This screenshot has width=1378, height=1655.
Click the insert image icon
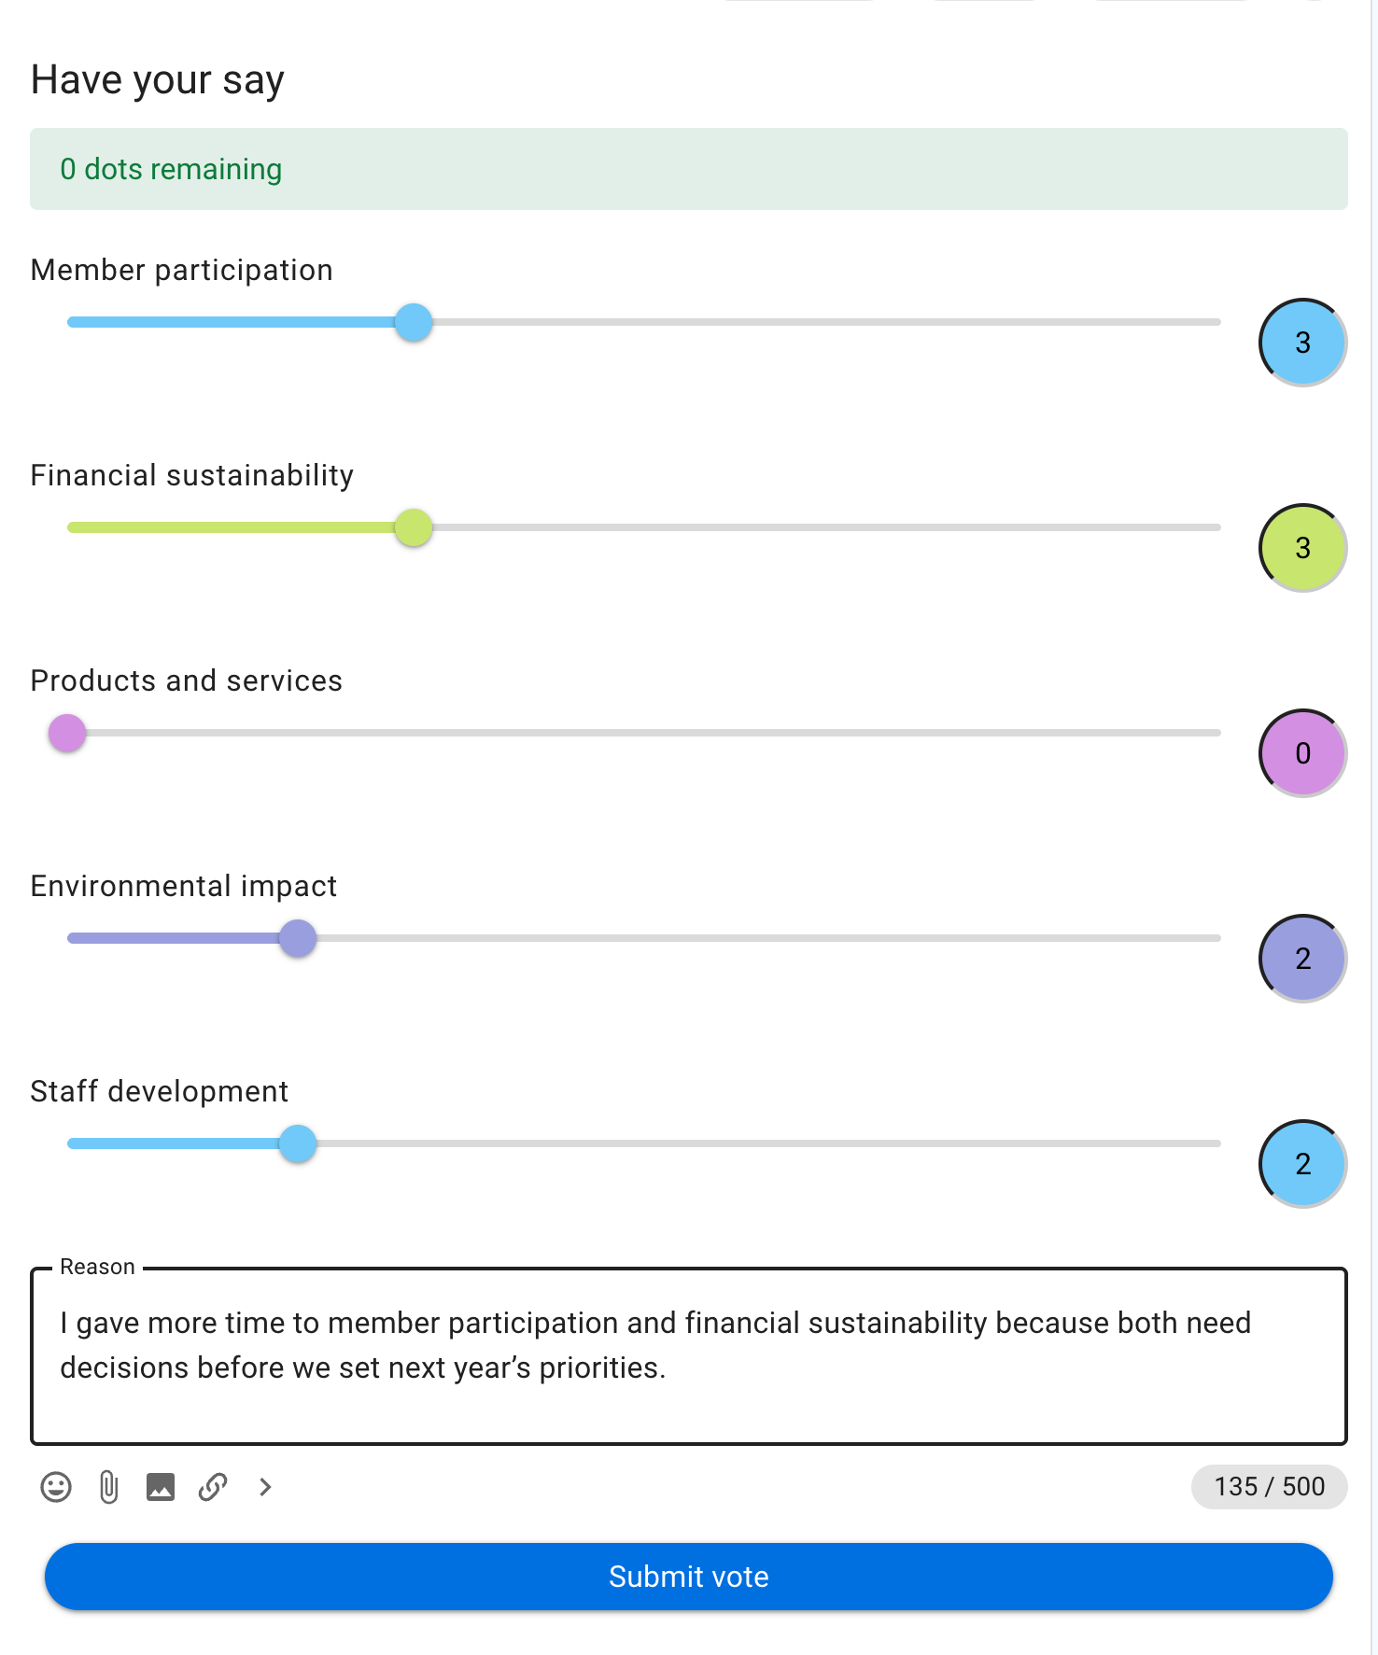[x=161, y=1487]
